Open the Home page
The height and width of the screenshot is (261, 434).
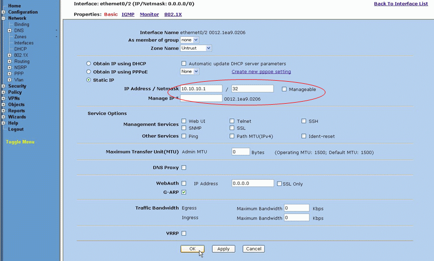[x=14, y=6]
